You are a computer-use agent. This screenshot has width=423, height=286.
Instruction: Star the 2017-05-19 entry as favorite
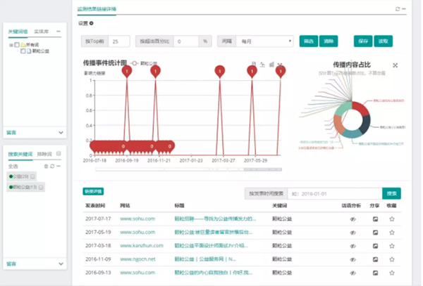[x=392, y=233]
